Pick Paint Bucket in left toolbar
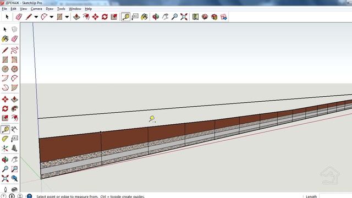Image resolution: width=352 pixels, height=198 pixels. [5, 39]
